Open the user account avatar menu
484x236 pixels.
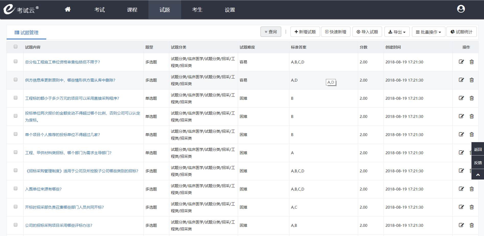(x=461, y=9)
